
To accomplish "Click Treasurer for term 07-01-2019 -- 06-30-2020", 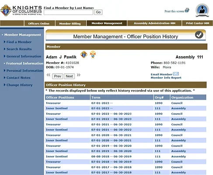I will (53, 146).
